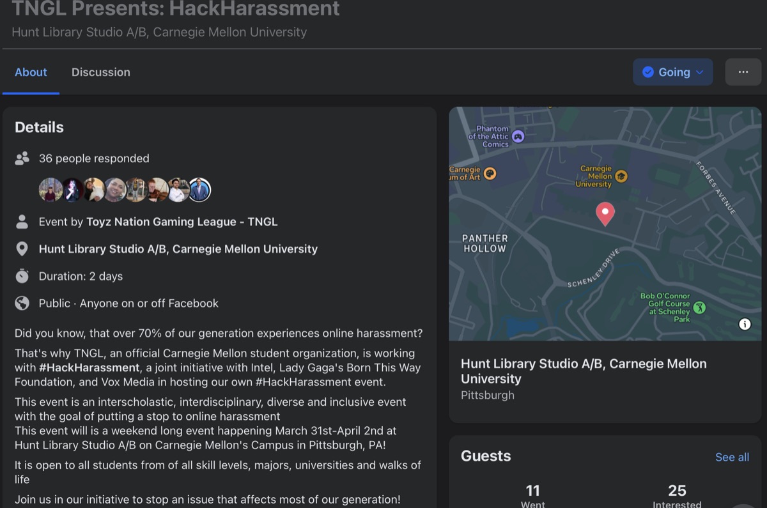Select the first responder profile picture
Screen dimensions: 767x508
(x=50, y=190)
